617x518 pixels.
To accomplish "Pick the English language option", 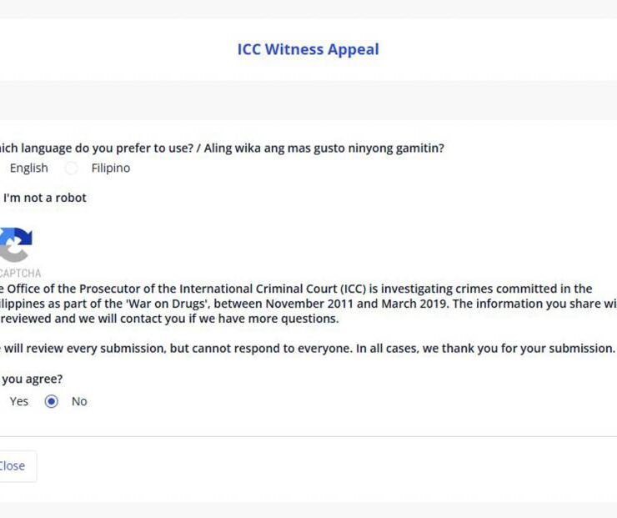I will tap(28, 168).
